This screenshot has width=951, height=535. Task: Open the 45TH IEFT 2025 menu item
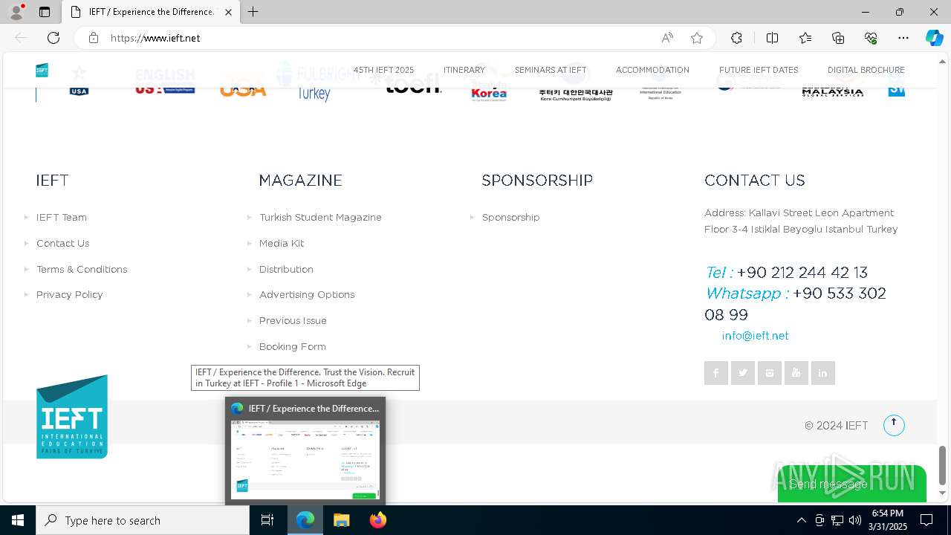(383, 70)
